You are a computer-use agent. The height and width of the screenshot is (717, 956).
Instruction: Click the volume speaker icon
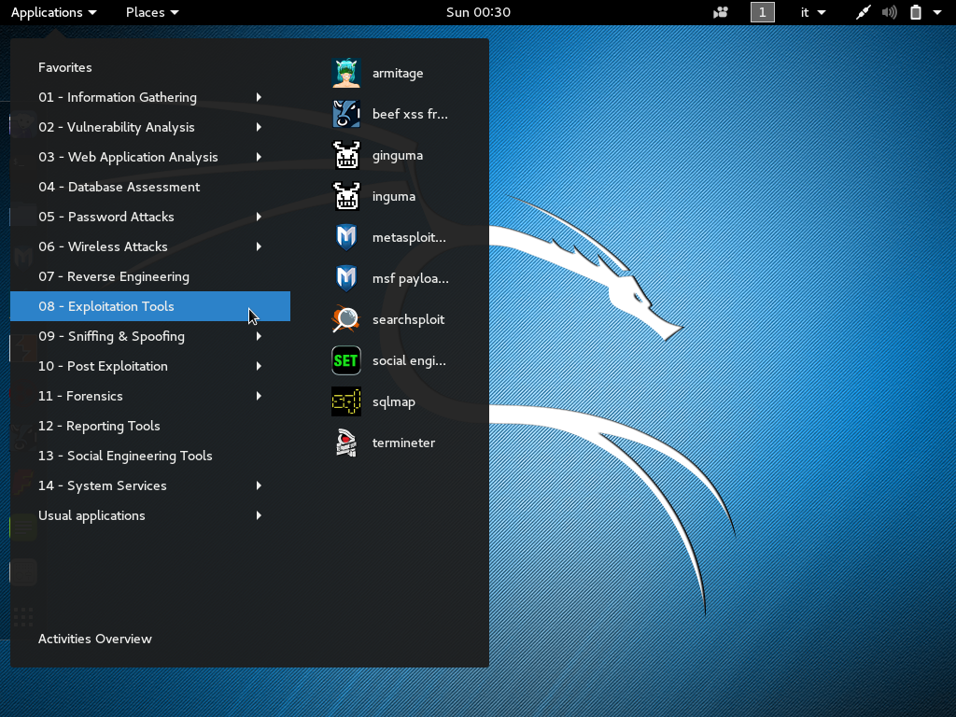point(890,12)
